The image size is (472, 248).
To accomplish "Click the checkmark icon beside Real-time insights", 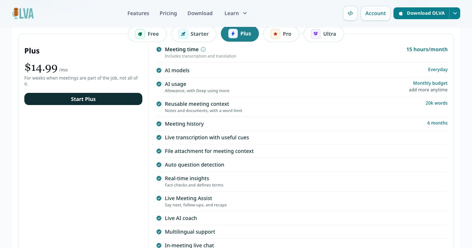I will (159, 178).
